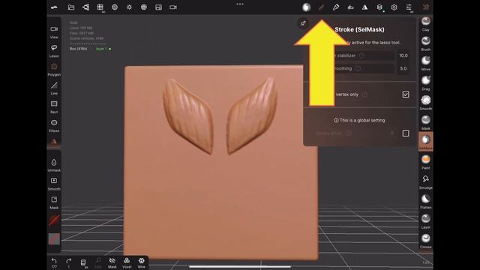Tap the Unmask action in left toolbar
Screen dimensions: 480x270
pos(54,165)
